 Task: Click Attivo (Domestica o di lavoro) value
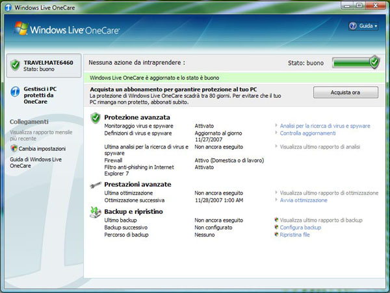[229, 160]
